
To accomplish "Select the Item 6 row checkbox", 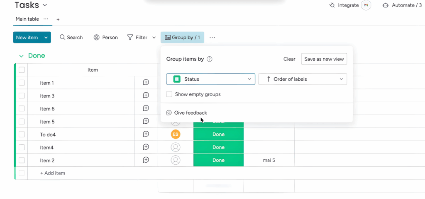I will 22,108.
